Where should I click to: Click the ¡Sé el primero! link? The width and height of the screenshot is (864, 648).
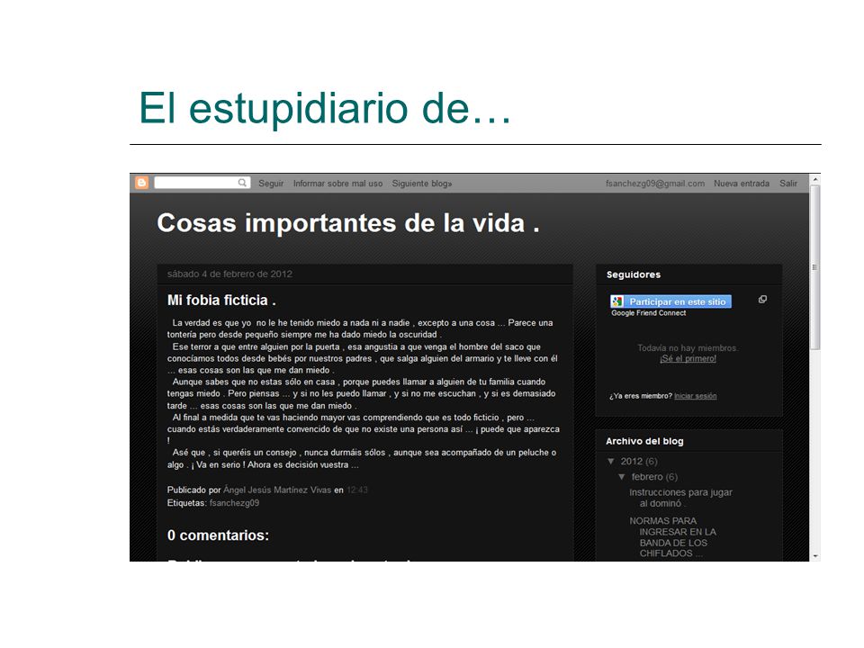click(x=688, y=359)
